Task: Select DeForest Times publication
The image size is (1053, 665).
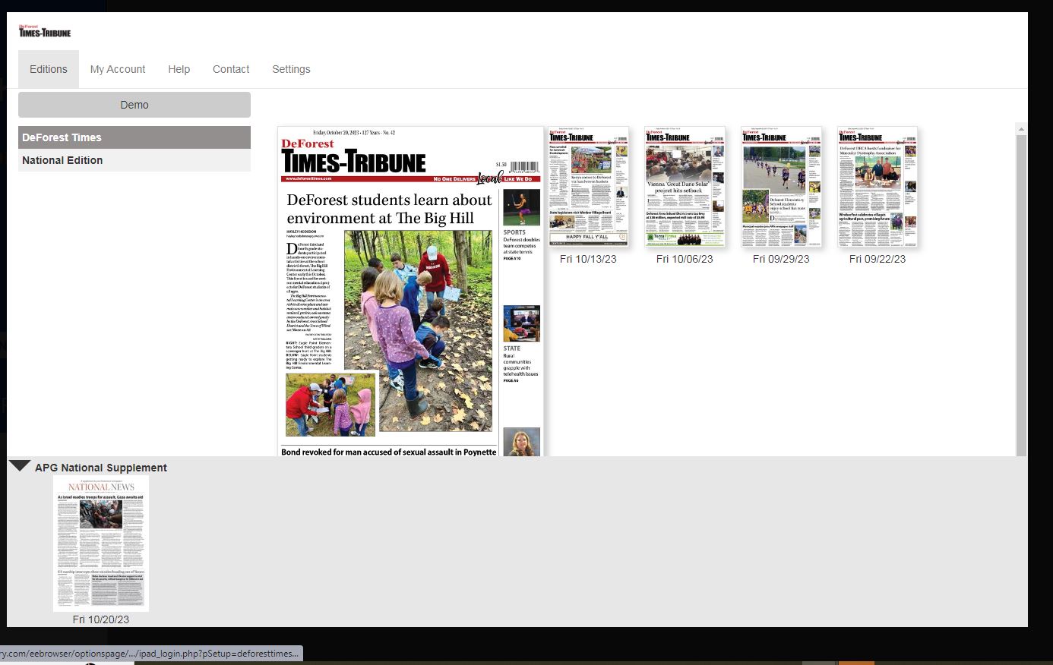Action: click(x=134, y=137)
